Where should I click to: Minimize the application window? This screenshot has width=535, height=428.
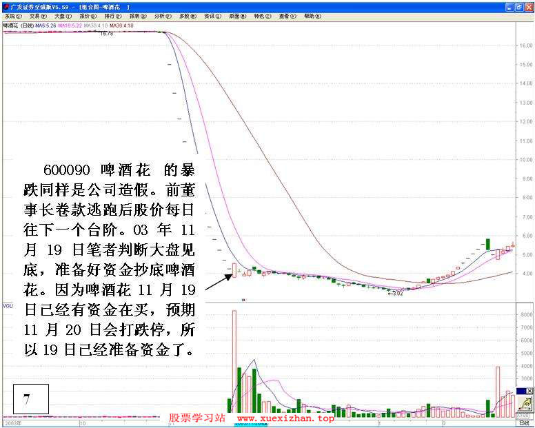pyautogui.click(x=509, y=7)
